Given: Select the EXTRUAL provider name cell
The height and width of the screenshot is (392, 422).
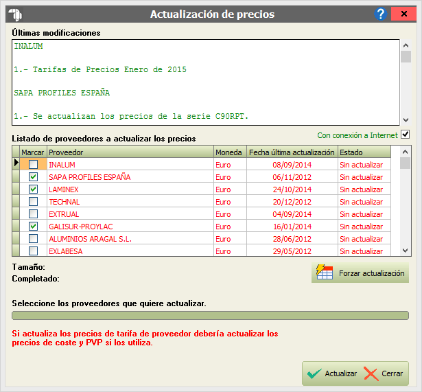Looking at the screenshot, I should [130, 214].
